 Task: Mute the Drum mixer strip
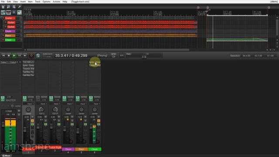(x=72, y=117)
